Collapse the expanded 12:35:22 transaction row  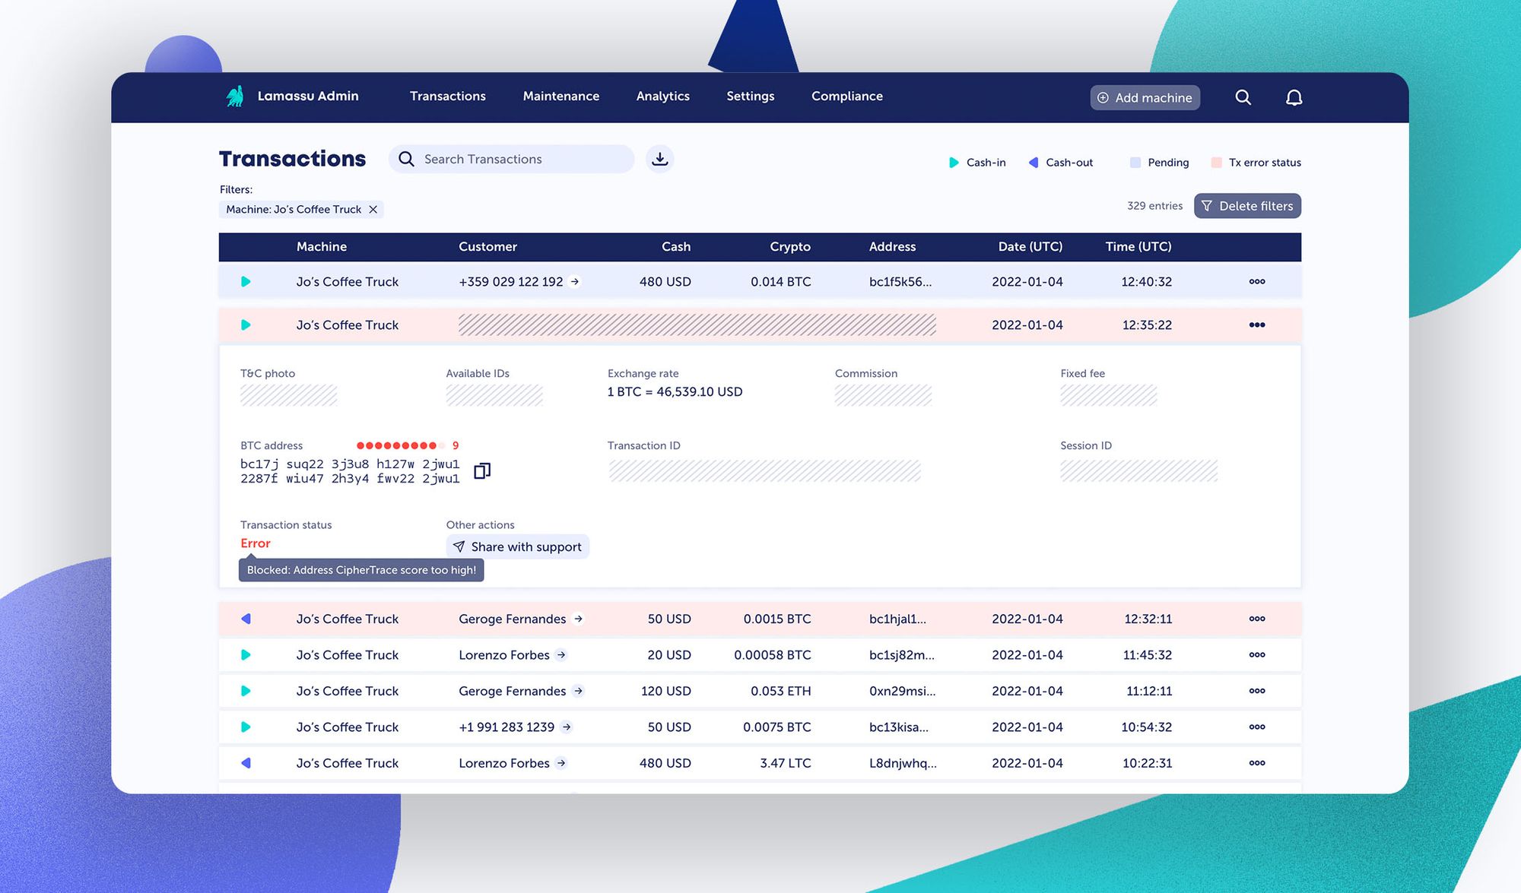point(1256,325)
